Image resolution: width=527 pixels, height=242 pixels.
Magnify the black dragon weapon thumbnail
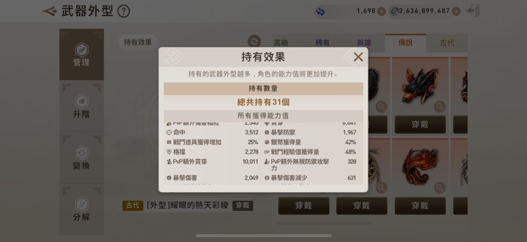[439, 107]
